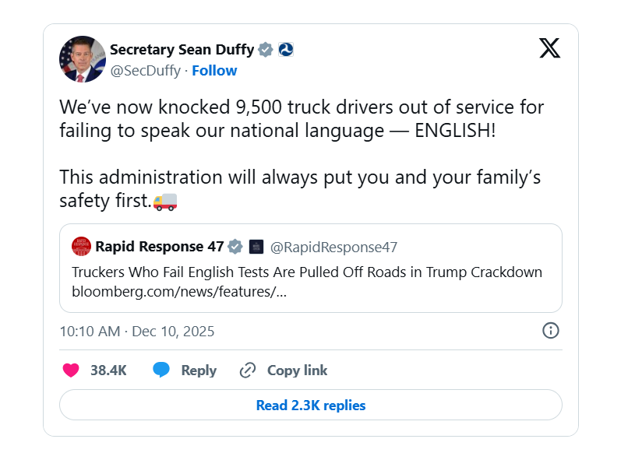Click the blue reply bubble icon
The width and height of the screenshot is (635, 453).
click(161, 370)
